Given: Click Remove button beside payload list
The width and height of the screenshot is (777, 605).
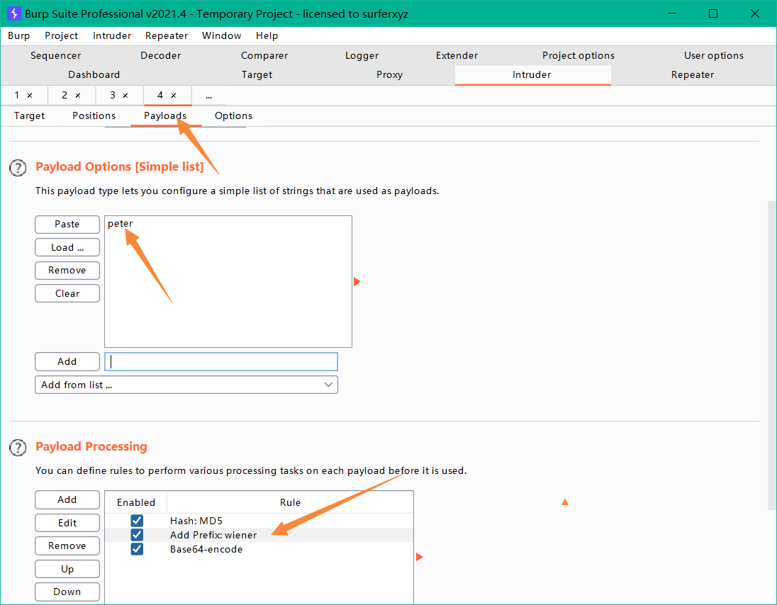Looking at the screenshot, I should pyautogui.click(x=67, y=271).
